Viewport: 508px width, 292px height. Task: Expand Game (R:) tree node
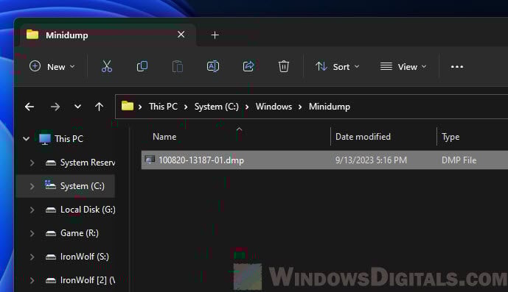(x=32, y=233)
